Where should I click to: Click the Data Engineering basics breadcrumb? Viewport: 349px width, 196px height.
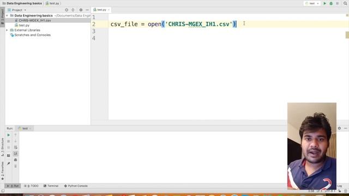pyautogui.click(x=24, y=3)
